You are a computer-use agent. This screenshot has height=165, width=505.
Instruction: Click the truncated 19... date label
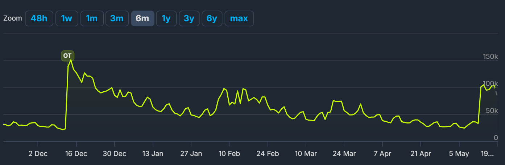pyautogui.click(x=488, y=154)
